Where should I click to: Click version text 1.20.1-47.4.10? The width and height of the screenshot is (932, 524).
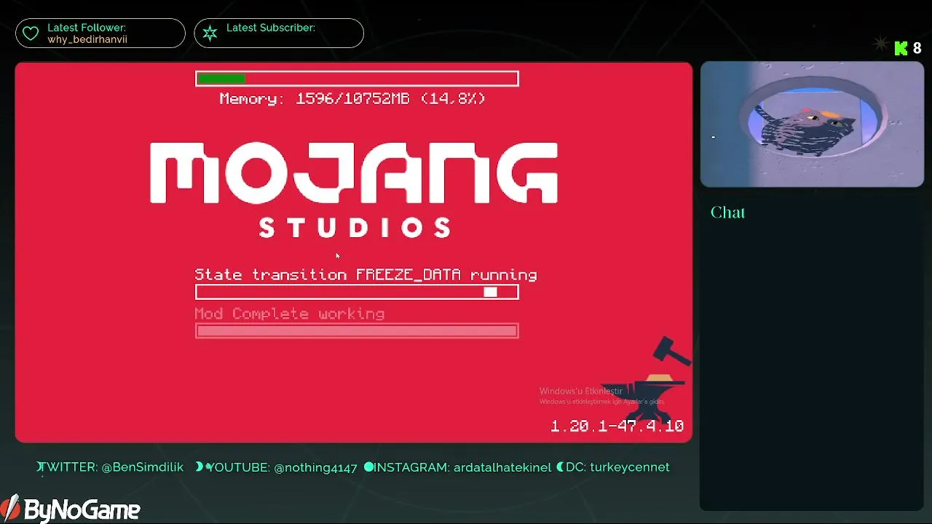click(617, 426)
